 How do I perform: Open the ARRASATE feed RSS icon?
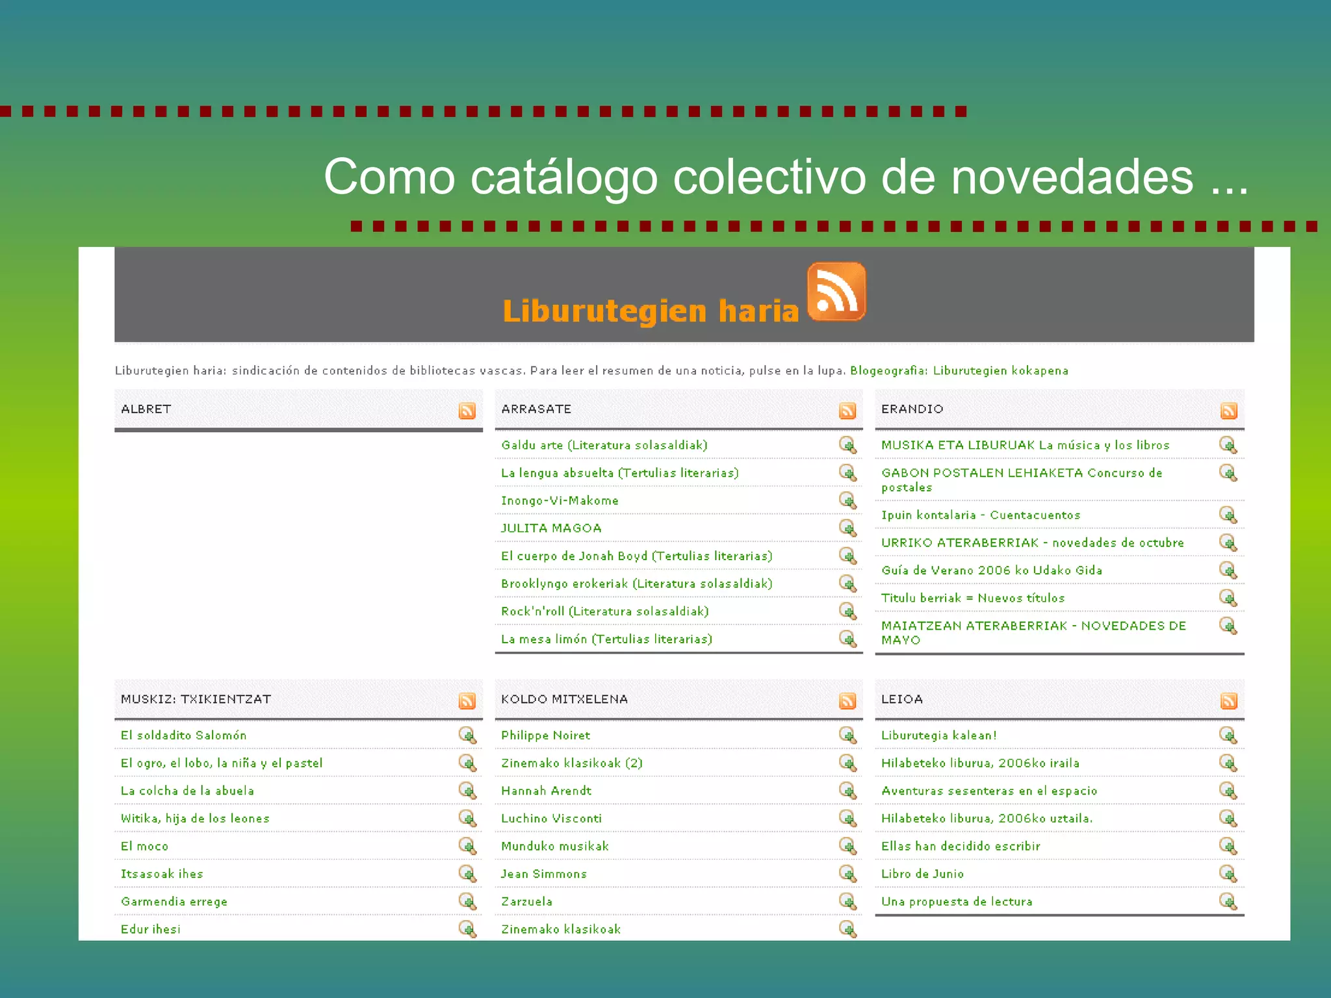click(x=847, y=411)
